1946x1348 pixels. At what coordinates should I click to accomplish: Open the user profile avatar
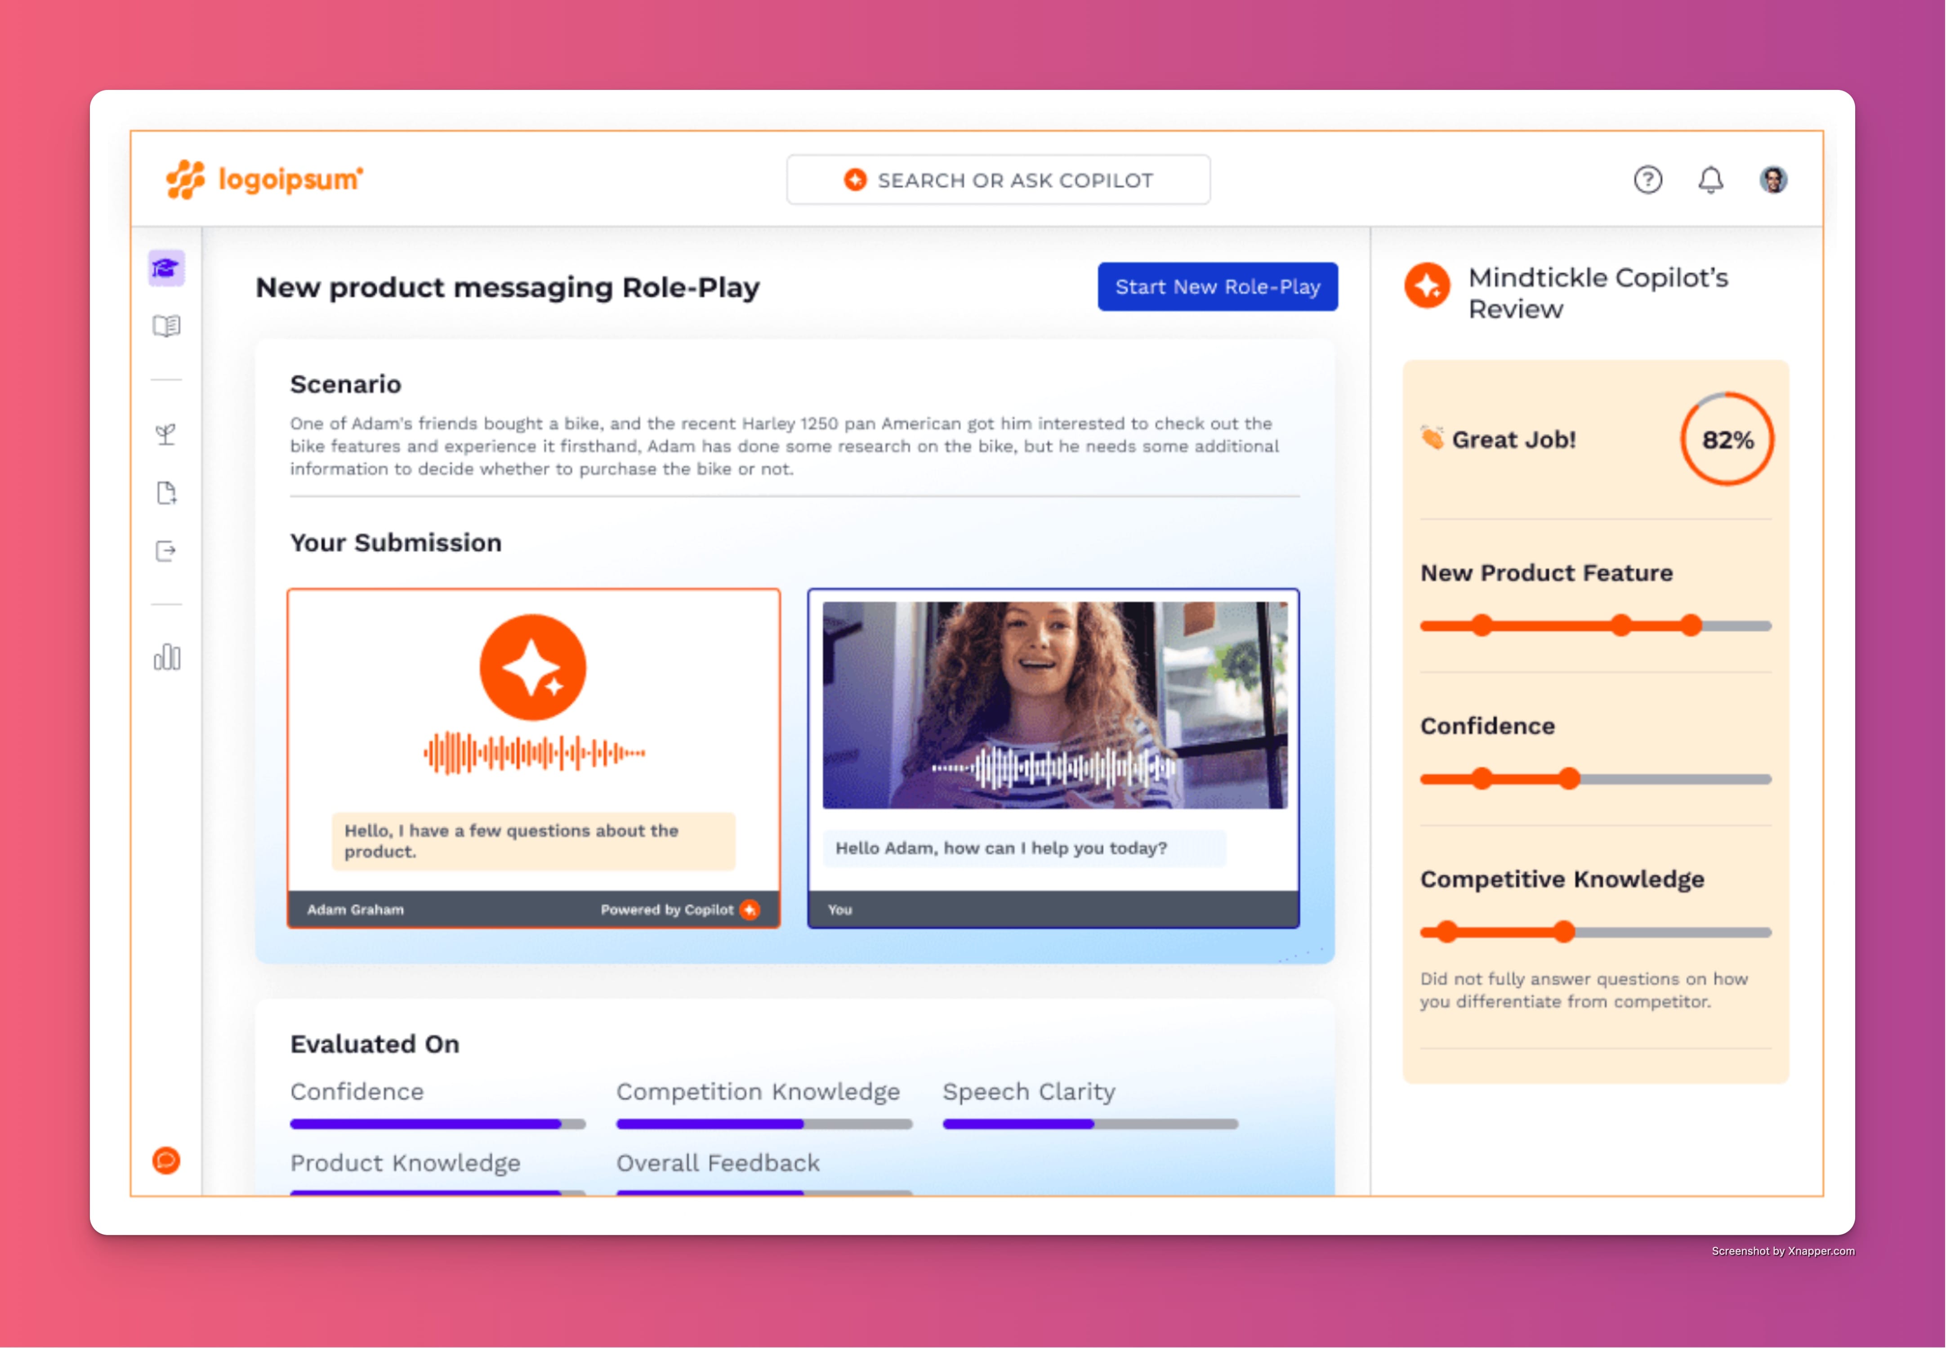tap(1773, 180)
